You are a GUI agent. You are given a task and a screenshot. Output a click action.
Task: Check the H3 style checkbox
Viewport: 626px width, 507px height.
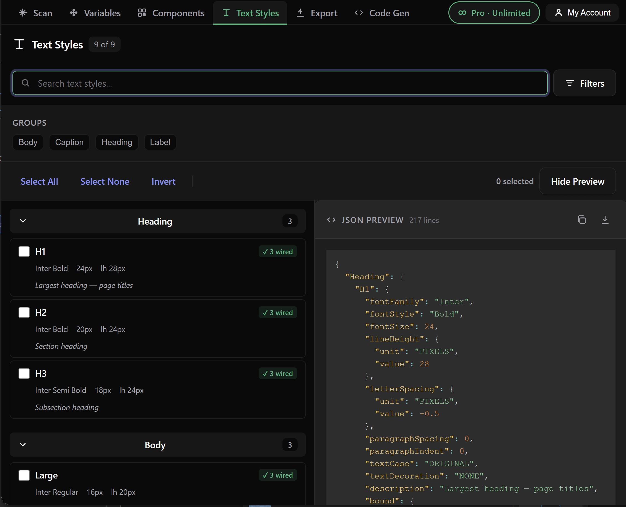pos(24,373)
